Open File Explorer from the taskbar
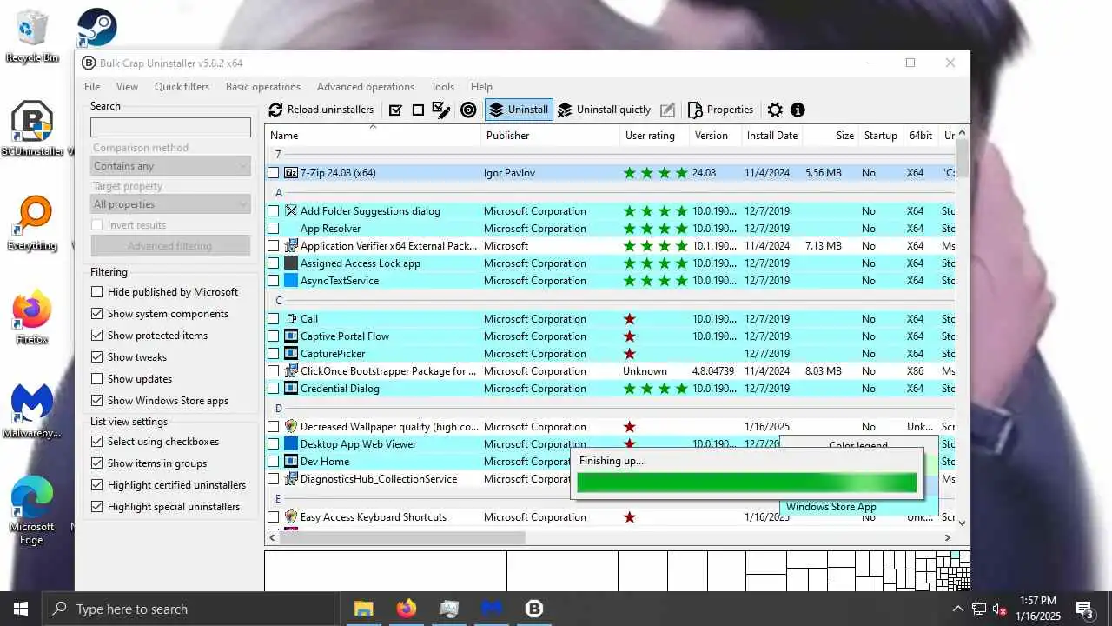 (x=363, y=609)
